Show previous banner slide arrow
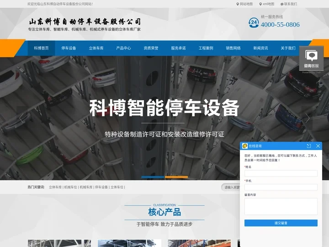329x247 pixels. point(21,118)
